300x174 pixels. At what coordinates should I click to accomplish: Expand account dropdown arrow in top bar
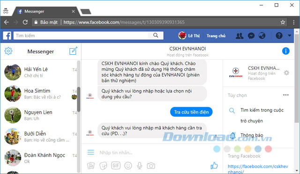(x=290, y=36)
